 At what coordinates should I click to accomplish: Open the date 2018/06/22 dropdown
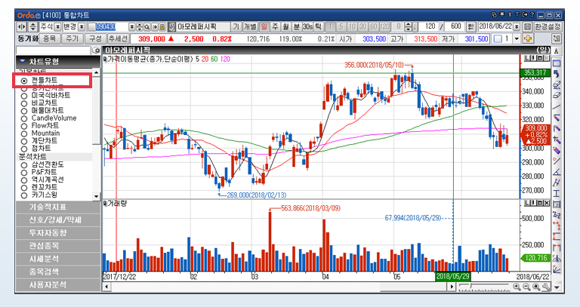click(517, 26)
